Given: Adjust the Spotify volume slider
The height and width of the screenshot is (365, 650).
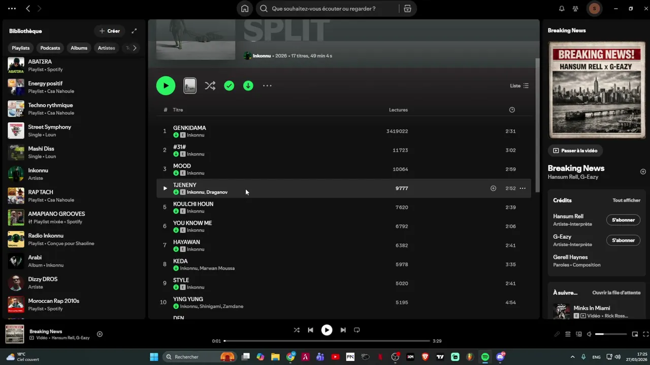Looking at the screenshot, I should [611, 334].
